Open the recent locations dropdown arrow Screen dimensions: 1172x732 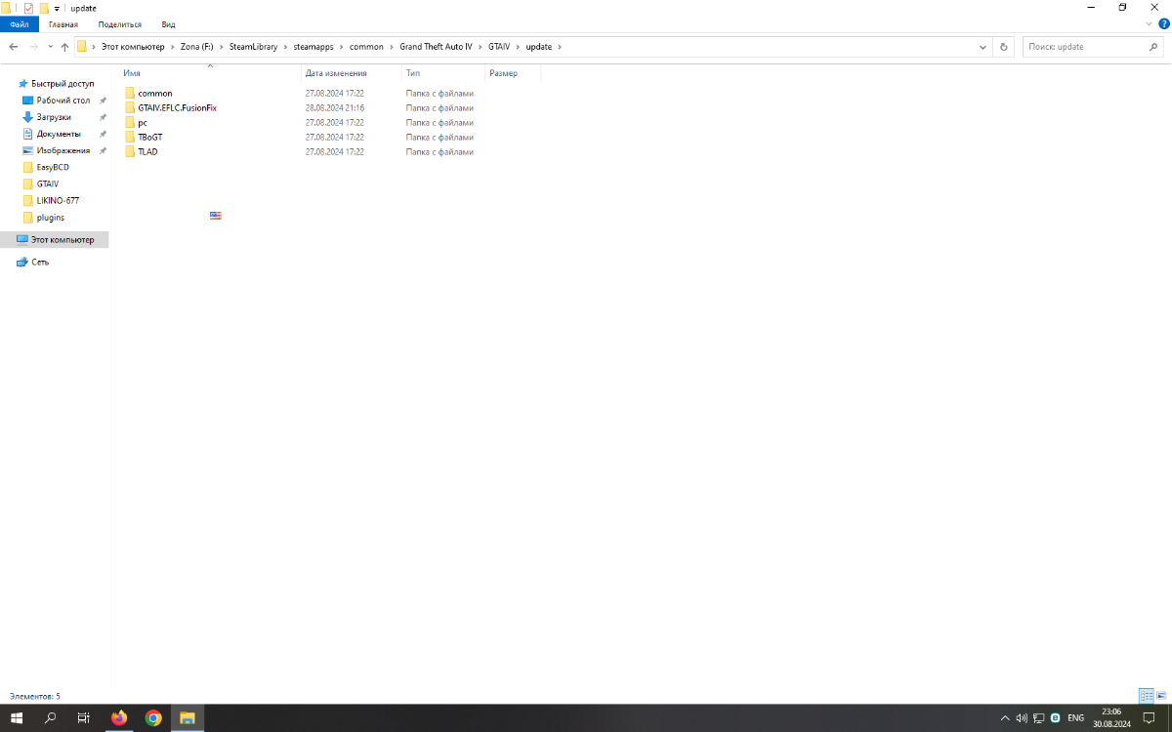coord(50,47)
